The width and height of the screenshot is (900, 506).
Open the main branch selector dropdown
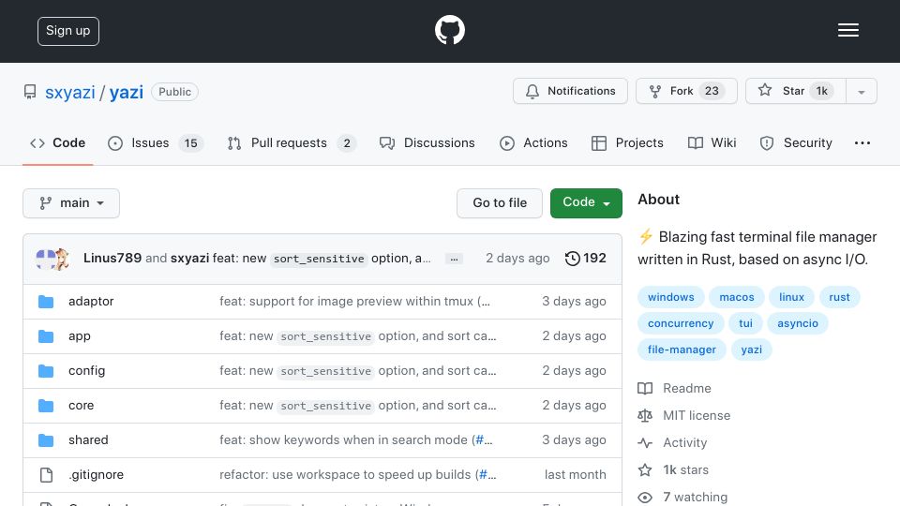tap(71, 203)
